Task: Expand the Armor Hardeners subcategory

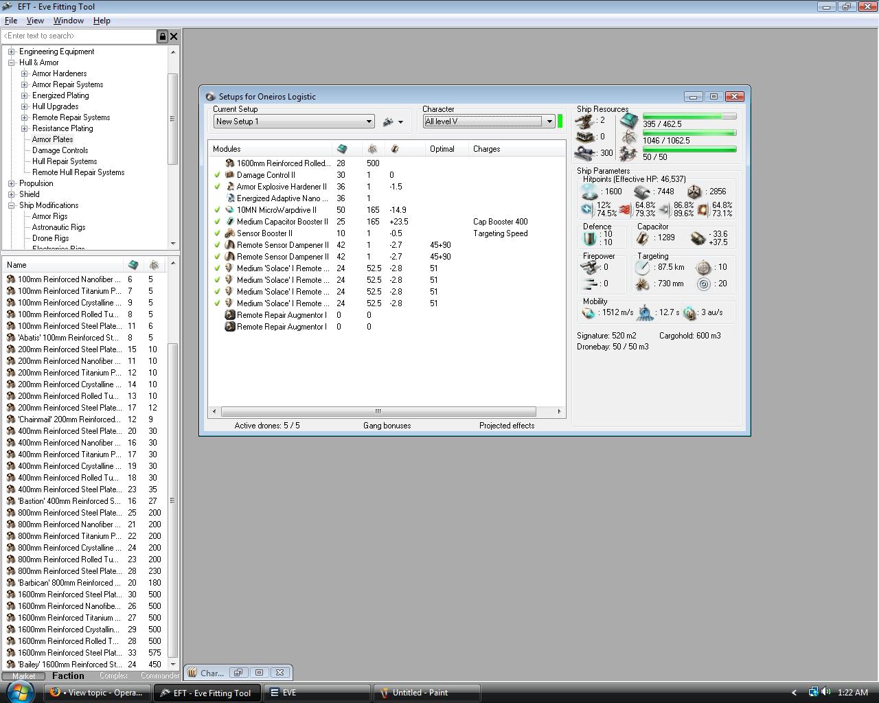Action: [25, 73]
